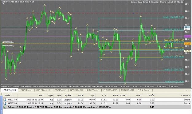This screenshot has height=114, width=192.
Task: Select order number 89502754
Action: [x=12, y=100]
